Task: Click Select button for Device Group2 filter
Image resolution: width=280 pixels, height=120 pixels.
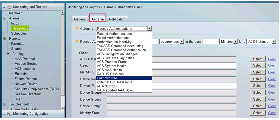Action: tap(258, 99)
